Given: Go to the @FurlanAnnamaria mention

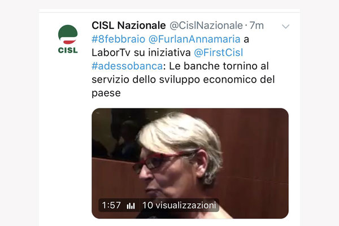Looking at the screenshot, I should [x=194, y=39].
